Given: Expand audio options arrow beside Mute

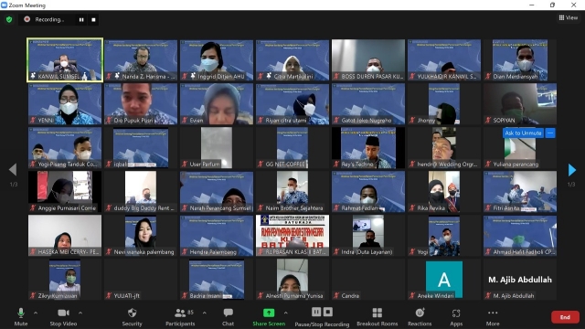Looking at the screenshot, I should pos(36,313).
